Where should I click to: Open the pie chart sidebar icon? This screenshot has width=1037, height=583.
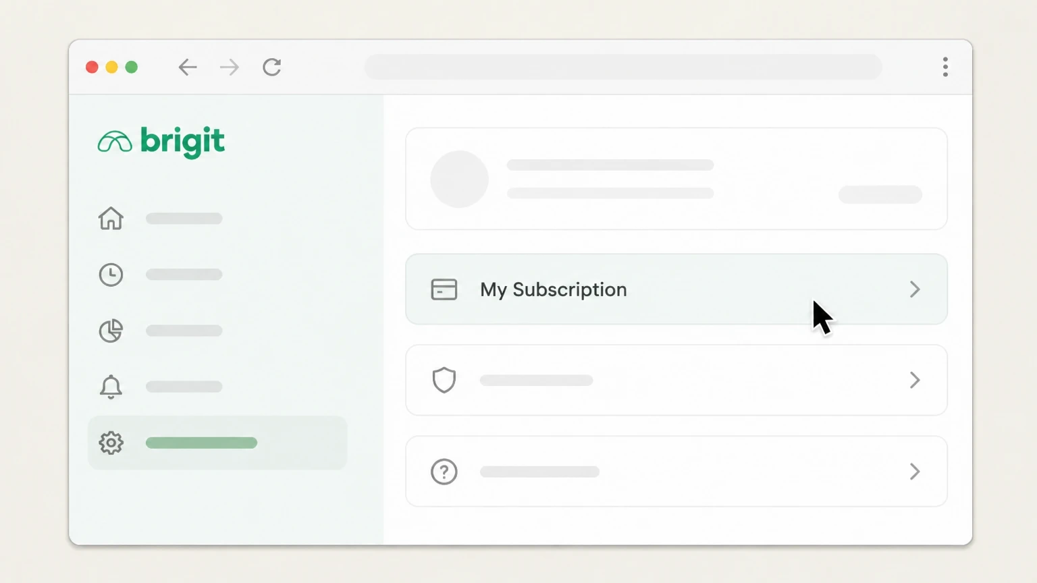coord(111,331)
